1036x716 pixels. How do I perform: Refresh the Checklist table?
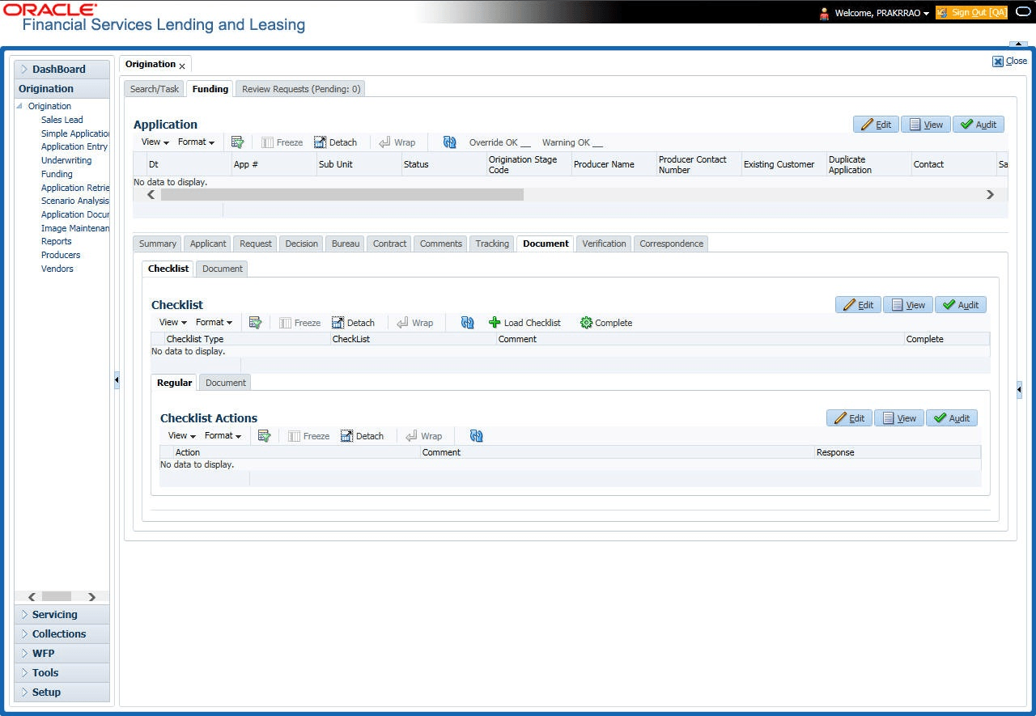[468, 323]
